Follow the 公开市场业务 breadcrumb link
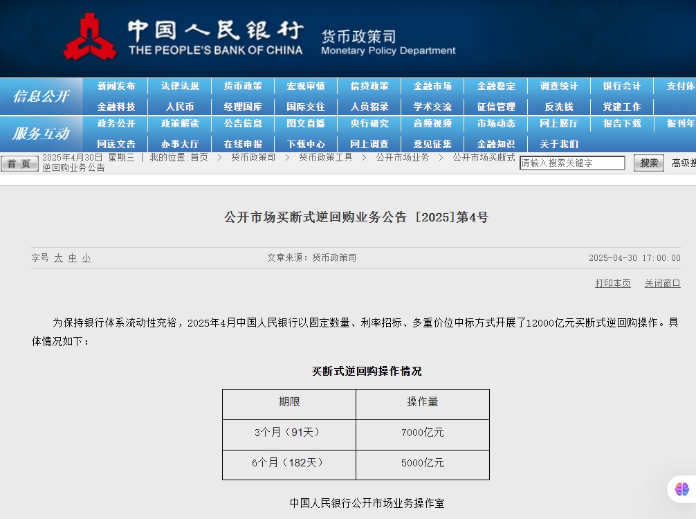Image resolution: width=696 pixels, height=519 pixels. 403,158
